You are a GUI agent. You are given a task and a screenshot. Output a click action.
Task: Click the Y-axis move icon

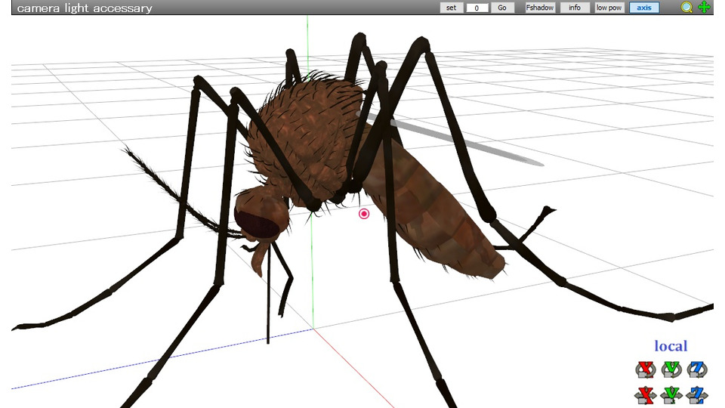671,394
